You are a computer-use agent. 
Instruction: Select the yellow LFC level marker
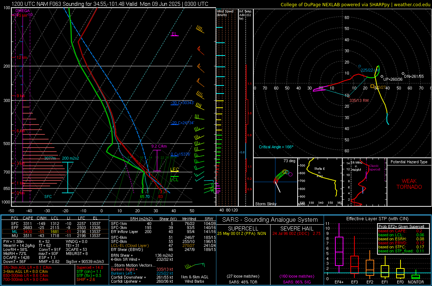coord(174,169)
